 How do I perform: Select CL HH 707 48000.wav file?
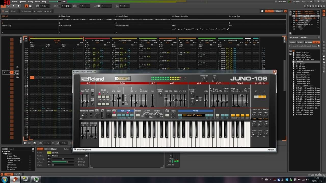tap(305, 70)
